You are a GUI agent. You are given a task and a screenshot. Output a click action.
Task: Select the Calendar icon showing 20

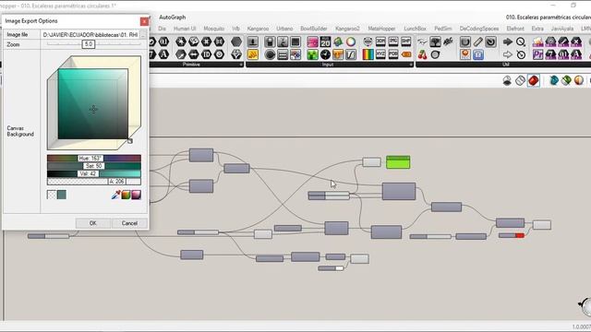325,41
